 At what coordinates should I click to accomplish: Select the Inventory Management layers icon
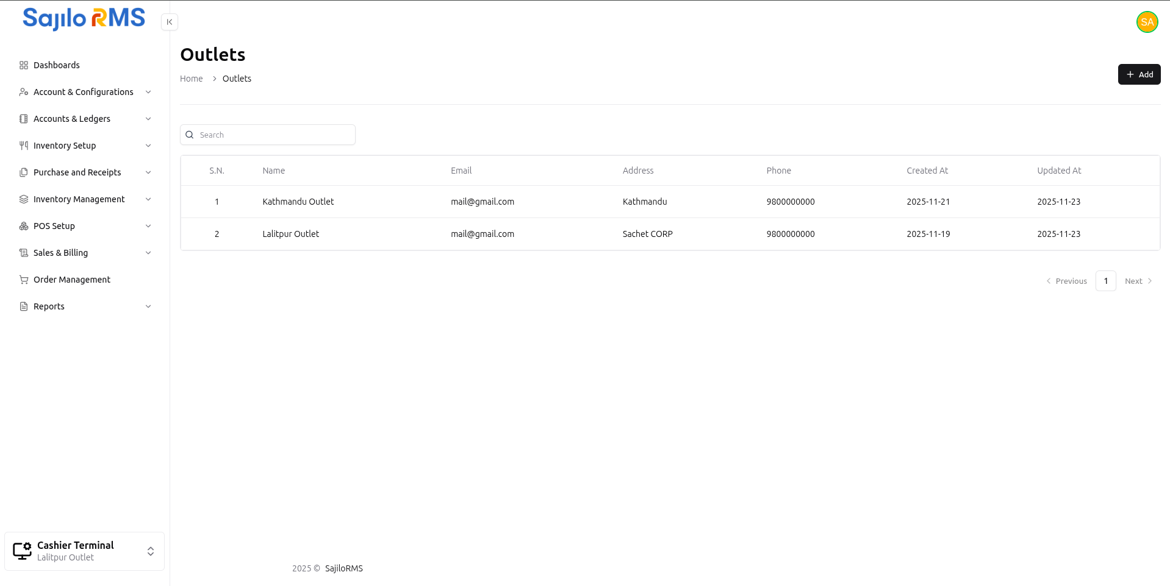pos(23,199)
